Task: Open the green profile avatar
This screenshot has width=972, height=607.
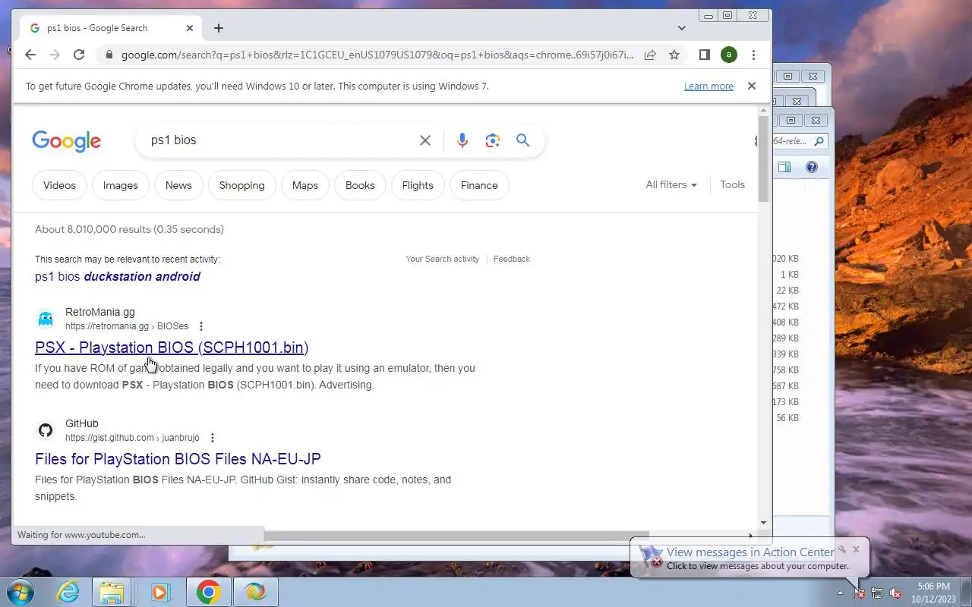Action: click(728, 55)
